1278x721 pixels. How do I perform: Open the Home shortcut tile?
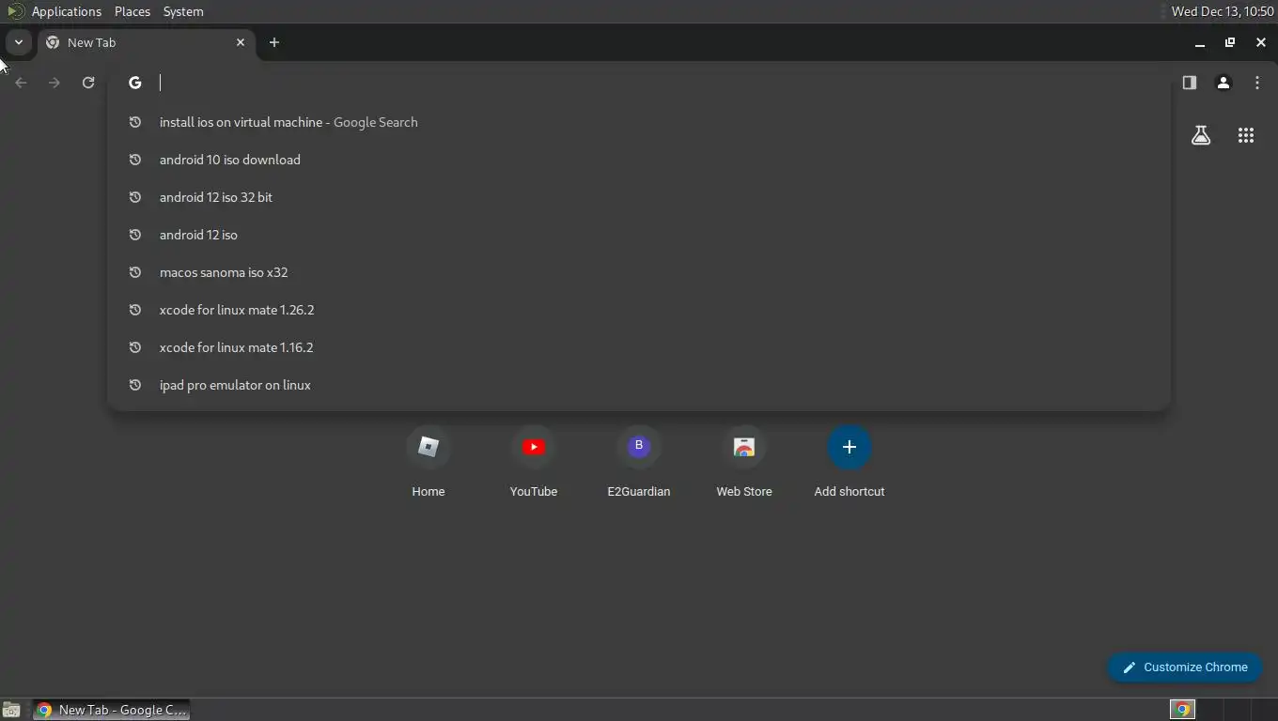(429, 462)
